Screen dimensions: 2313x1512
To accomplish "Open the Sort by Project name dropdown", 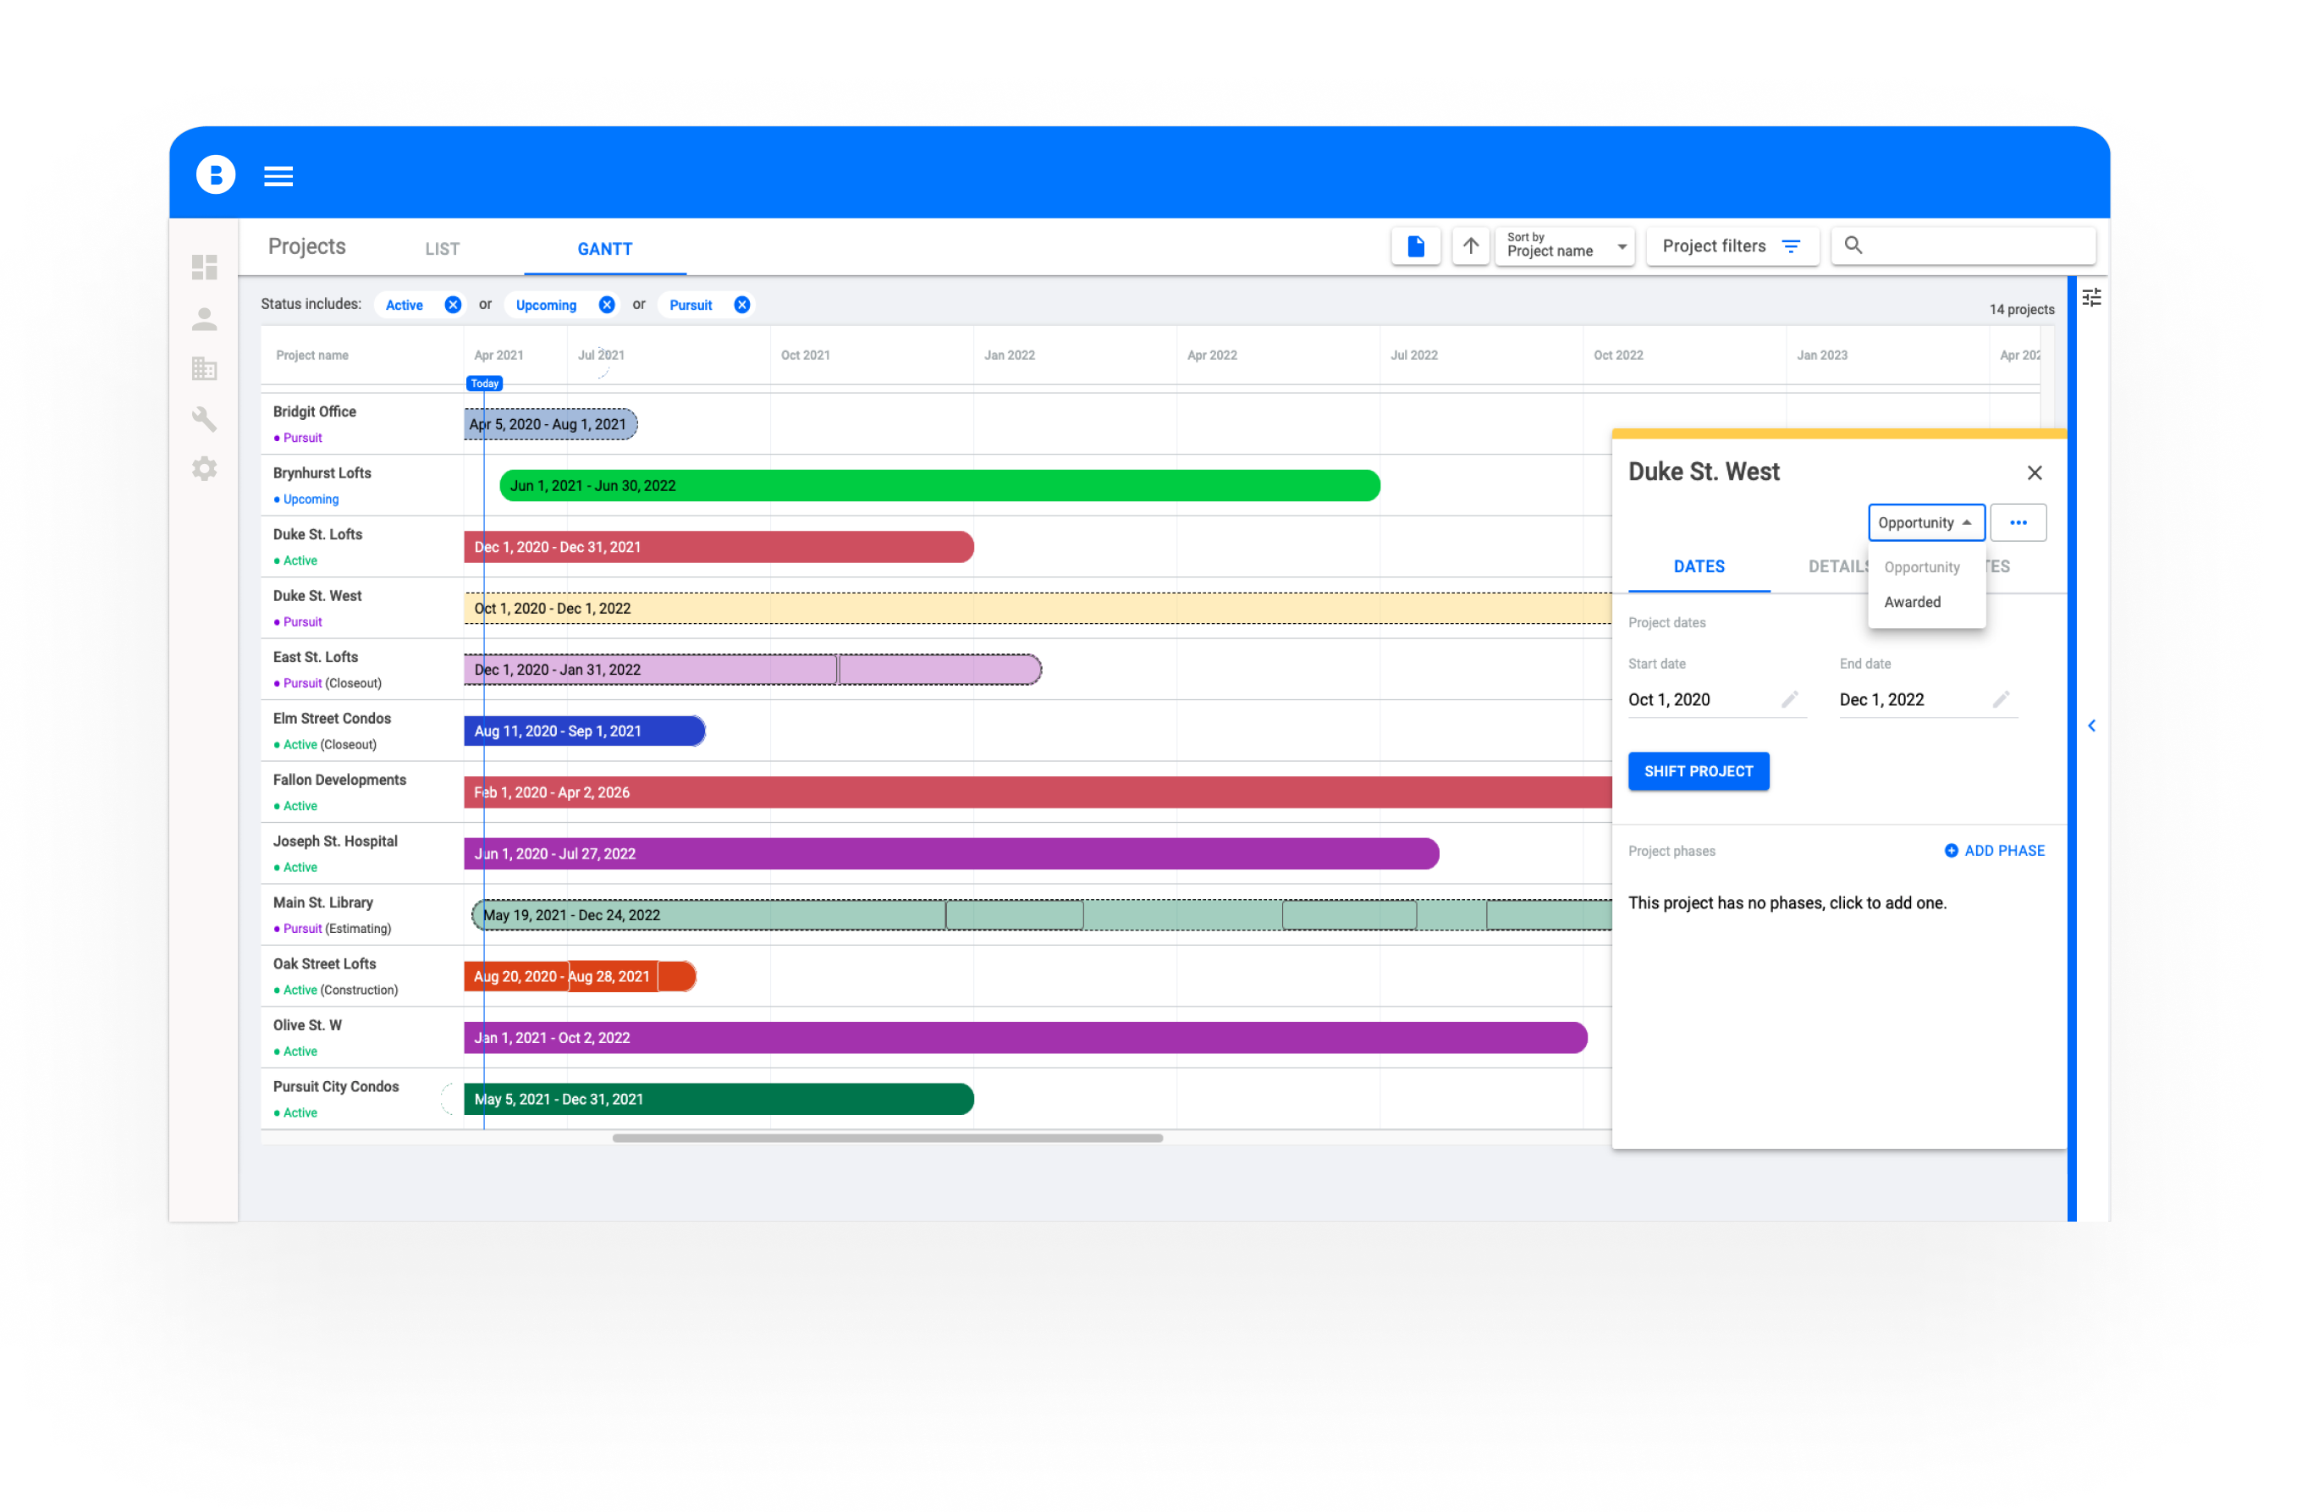I will click(1564, 247).
